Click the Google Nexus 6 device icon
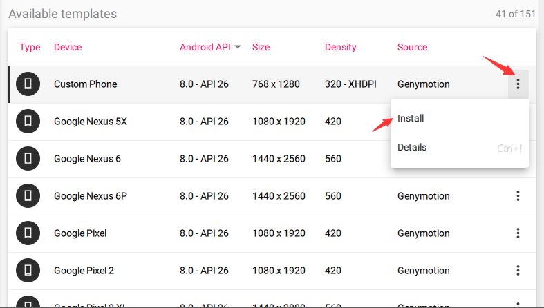The height and width of the screenshot is (308, 544). pos(28,158)
